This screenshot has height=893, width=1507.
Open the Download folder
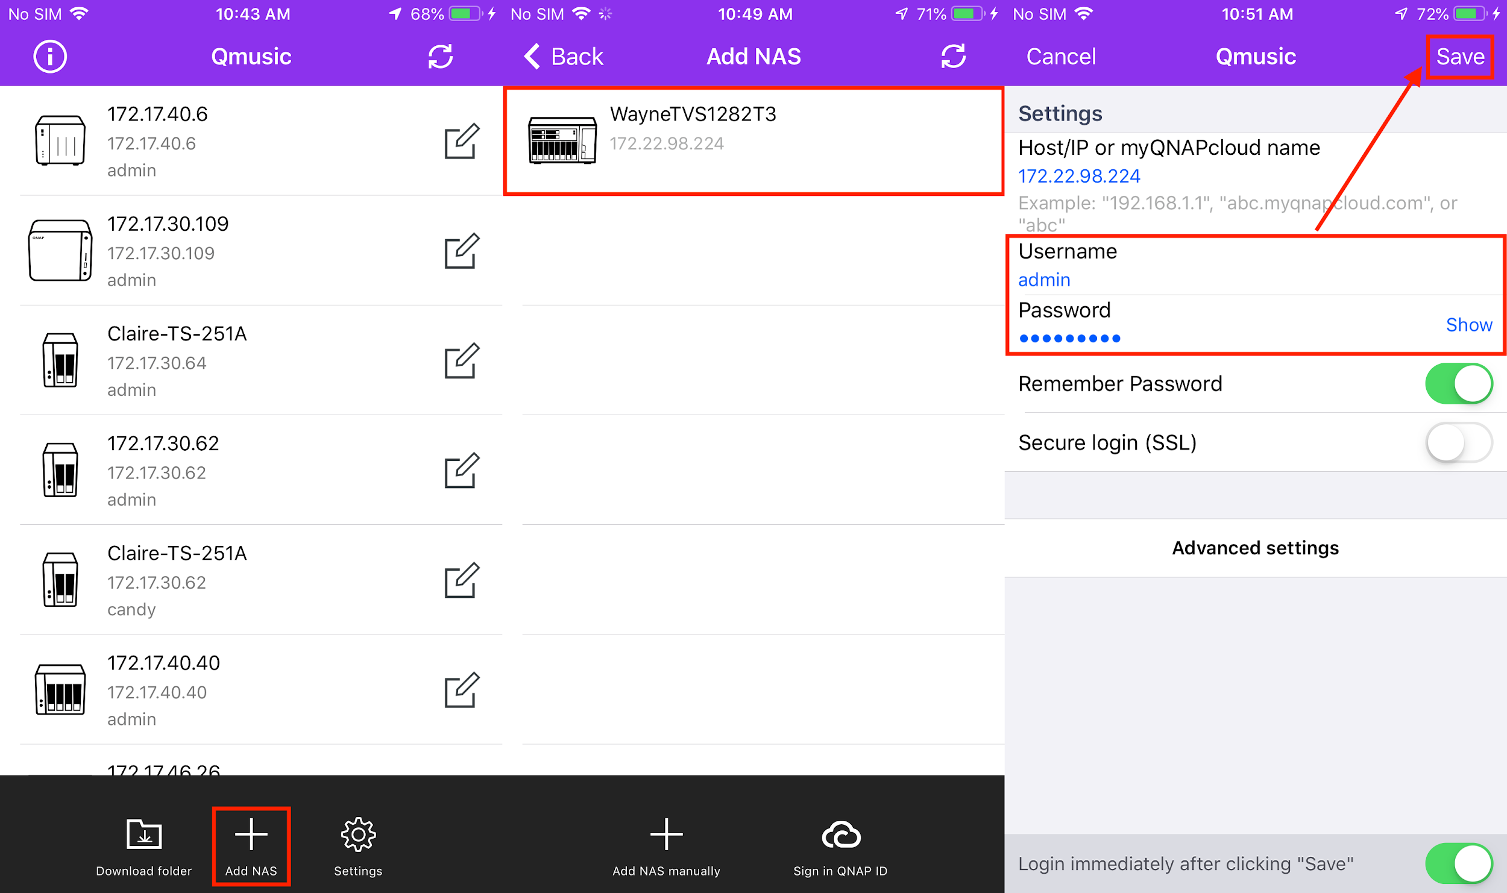pyautogui.click(x=143, y=847)
